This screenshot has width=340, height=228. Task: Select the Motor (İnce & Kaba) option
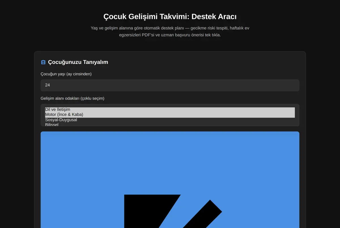pyautogui.click(x=170, y=115)
